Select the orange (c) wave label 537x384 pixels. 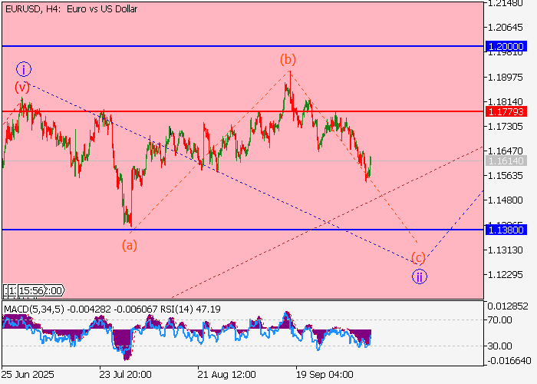click(418, 257)
